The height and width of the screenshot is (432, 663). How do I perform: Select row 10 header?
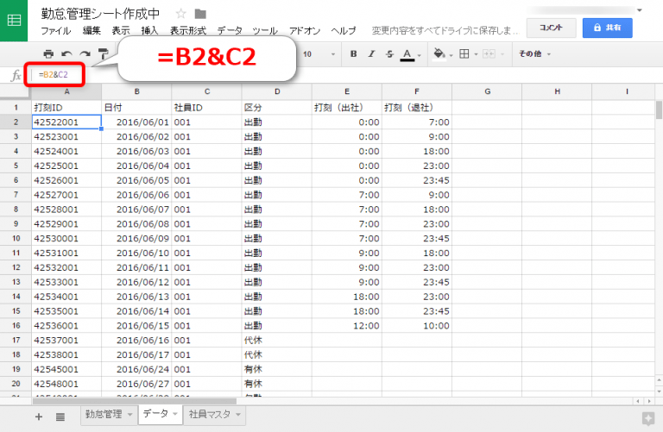pyautogui.click(x=16, y=238)
